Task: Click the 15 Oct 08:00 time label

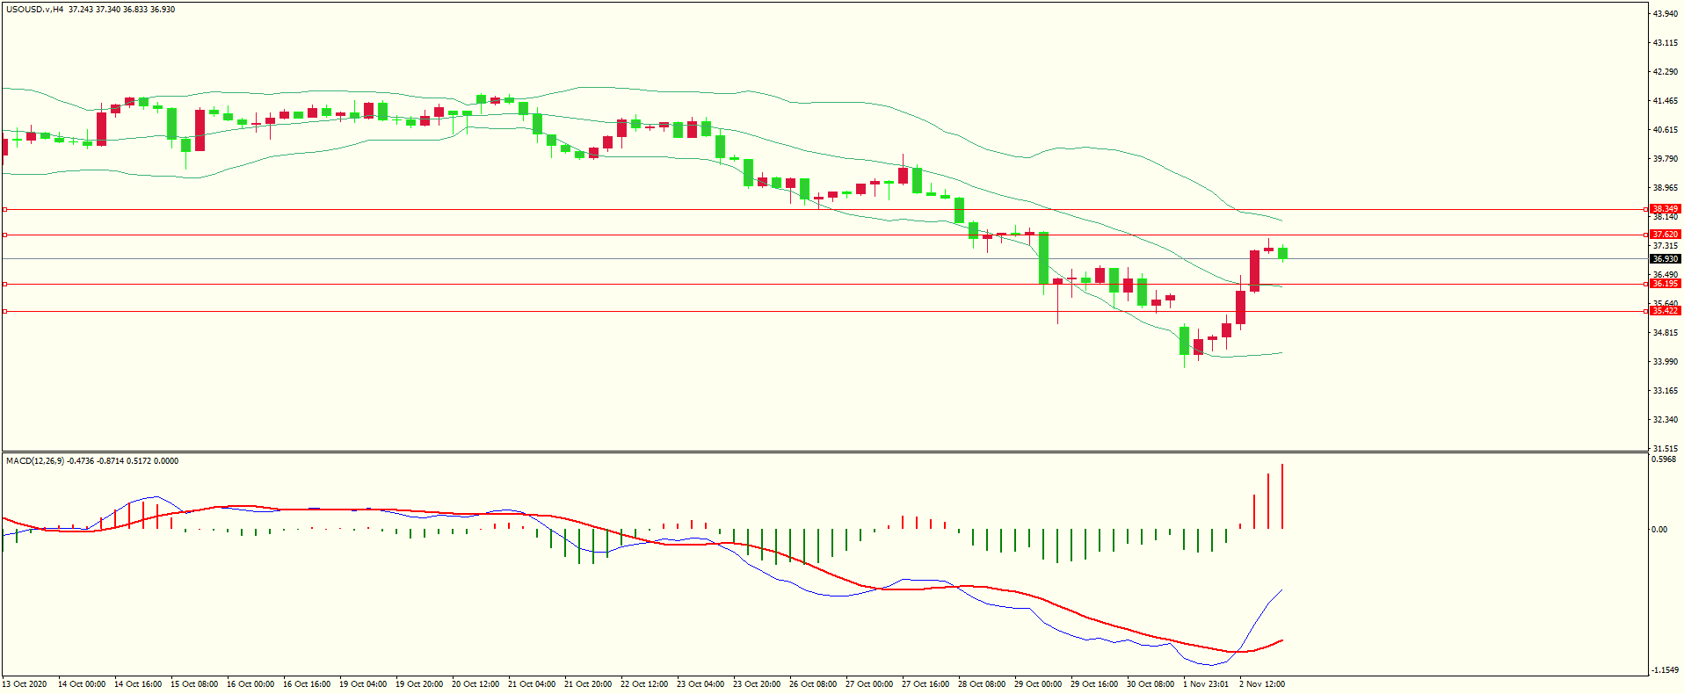Action: pyautogui.click(x=194, y=684)
